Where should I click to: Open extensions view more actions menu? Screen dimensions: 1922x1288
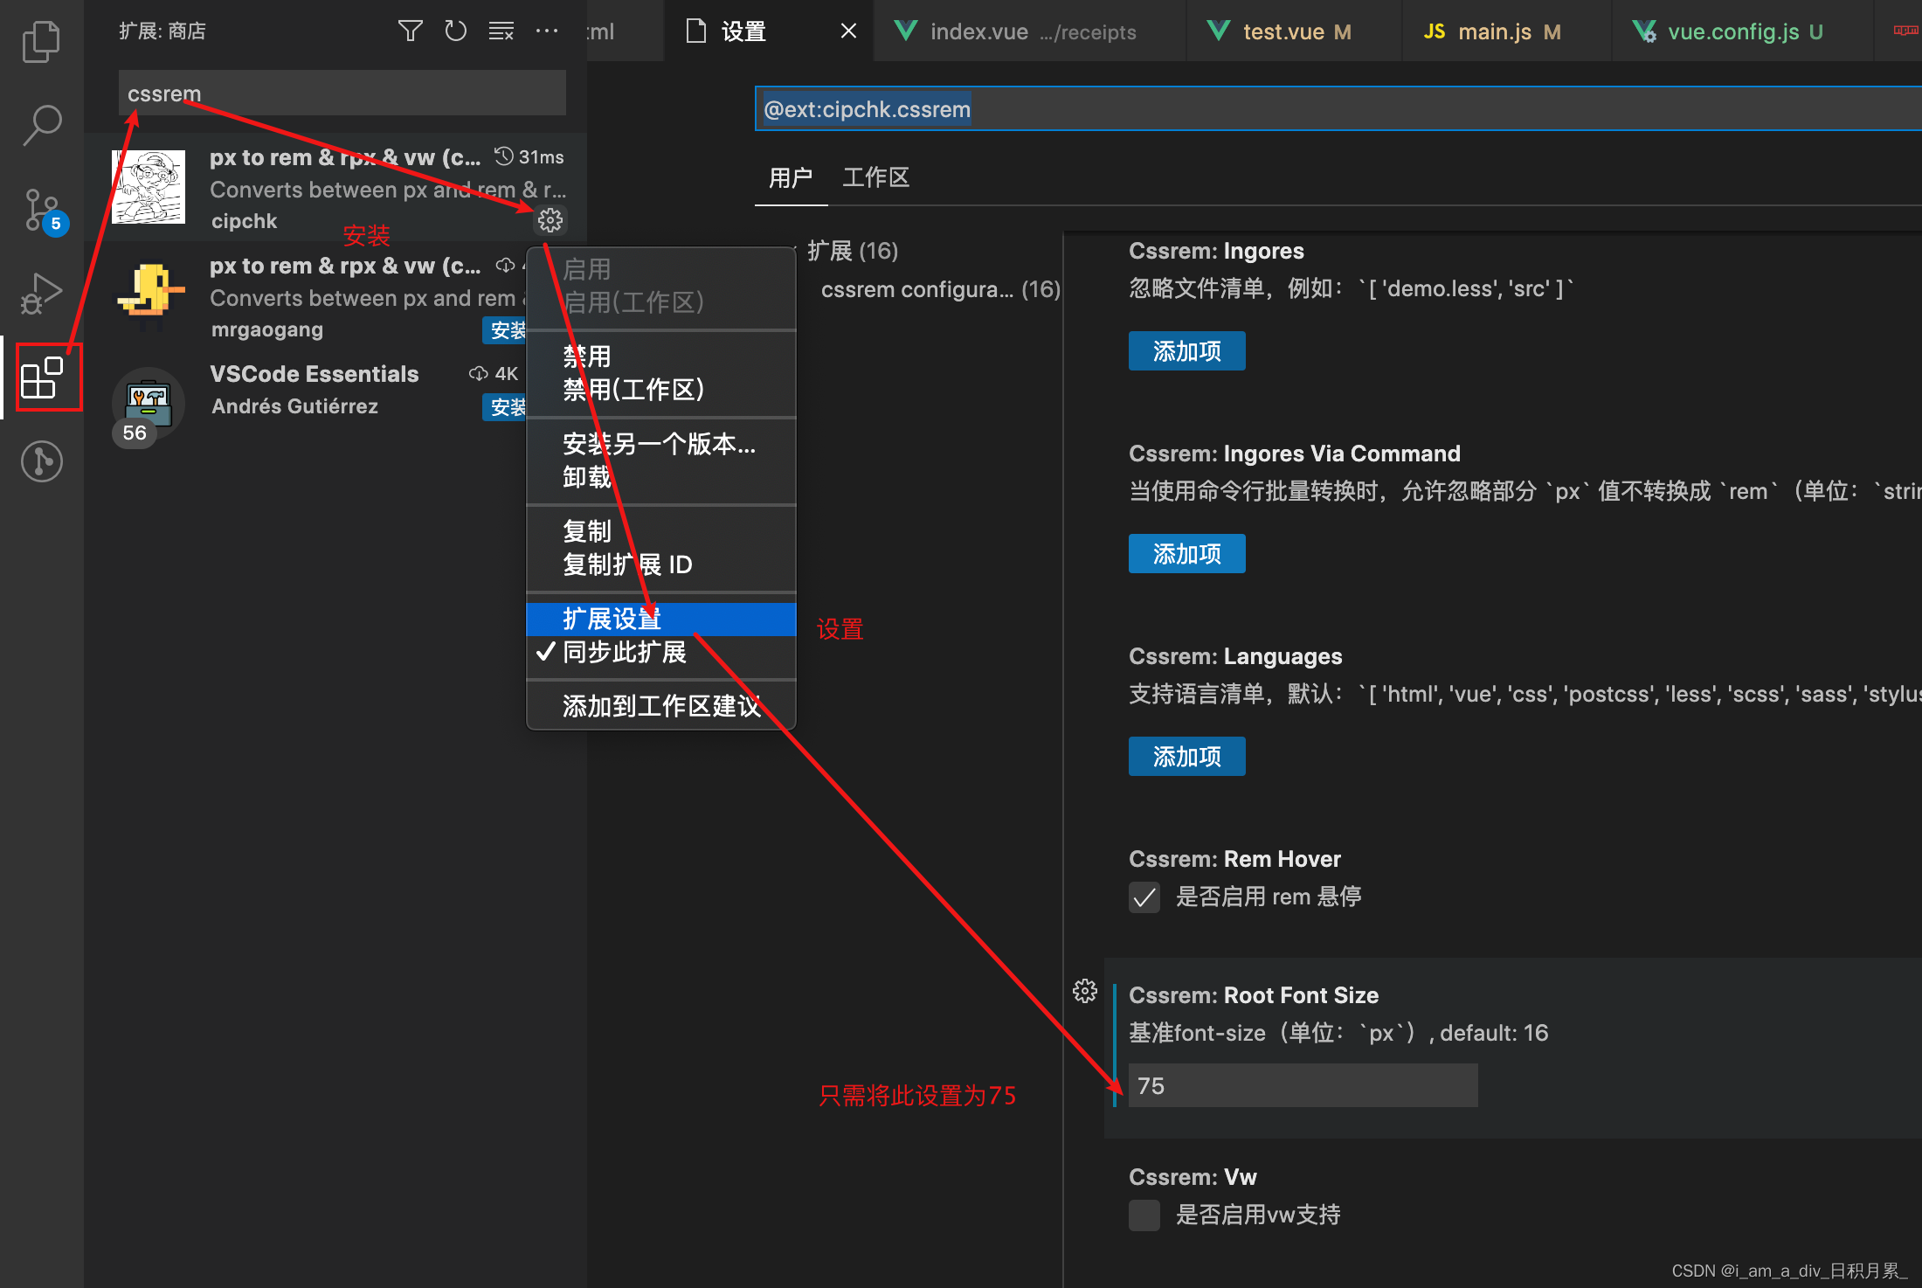tap(547, 31)
